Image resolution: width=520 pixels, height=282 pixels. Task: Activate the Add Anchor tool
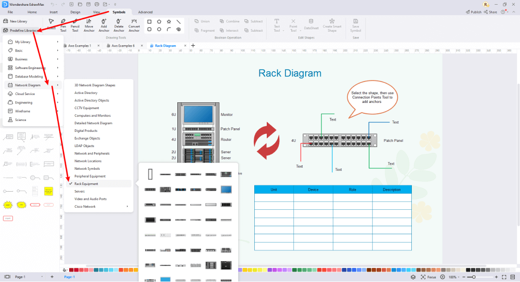[x=104, y=25]
